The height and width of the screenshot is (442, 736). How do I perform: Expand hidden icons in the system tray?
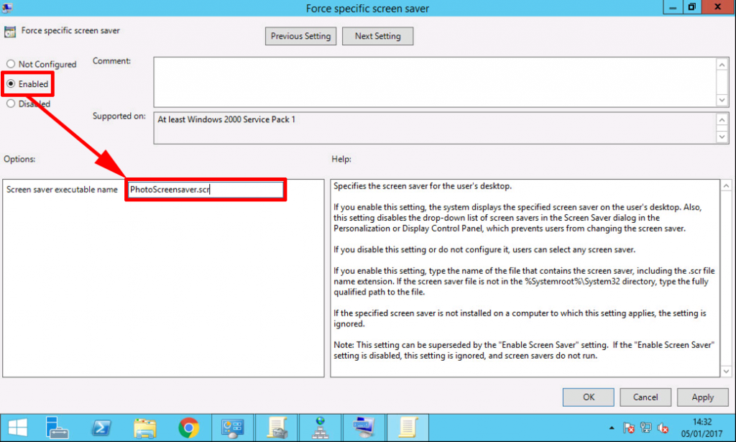612,428
